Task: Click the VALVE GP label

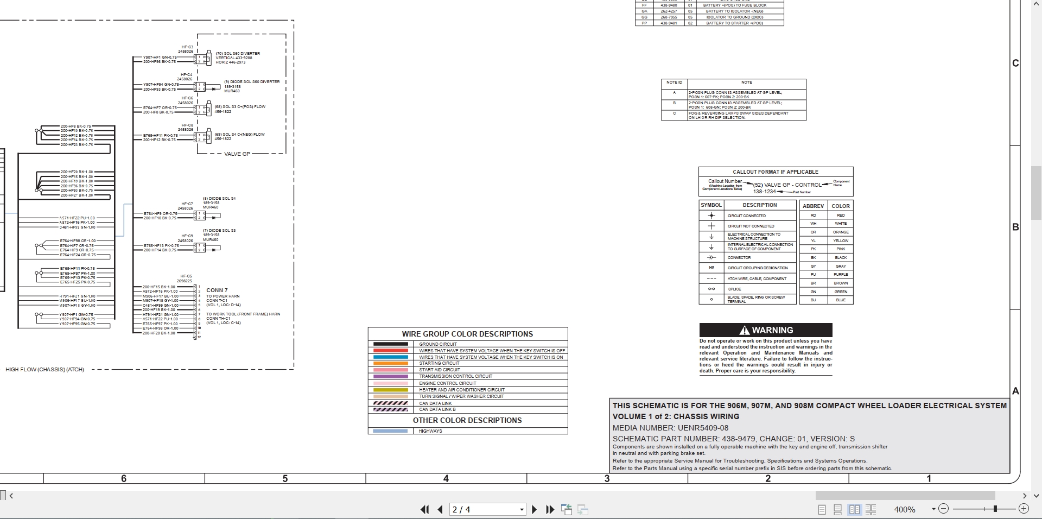Action: (237, 154)
